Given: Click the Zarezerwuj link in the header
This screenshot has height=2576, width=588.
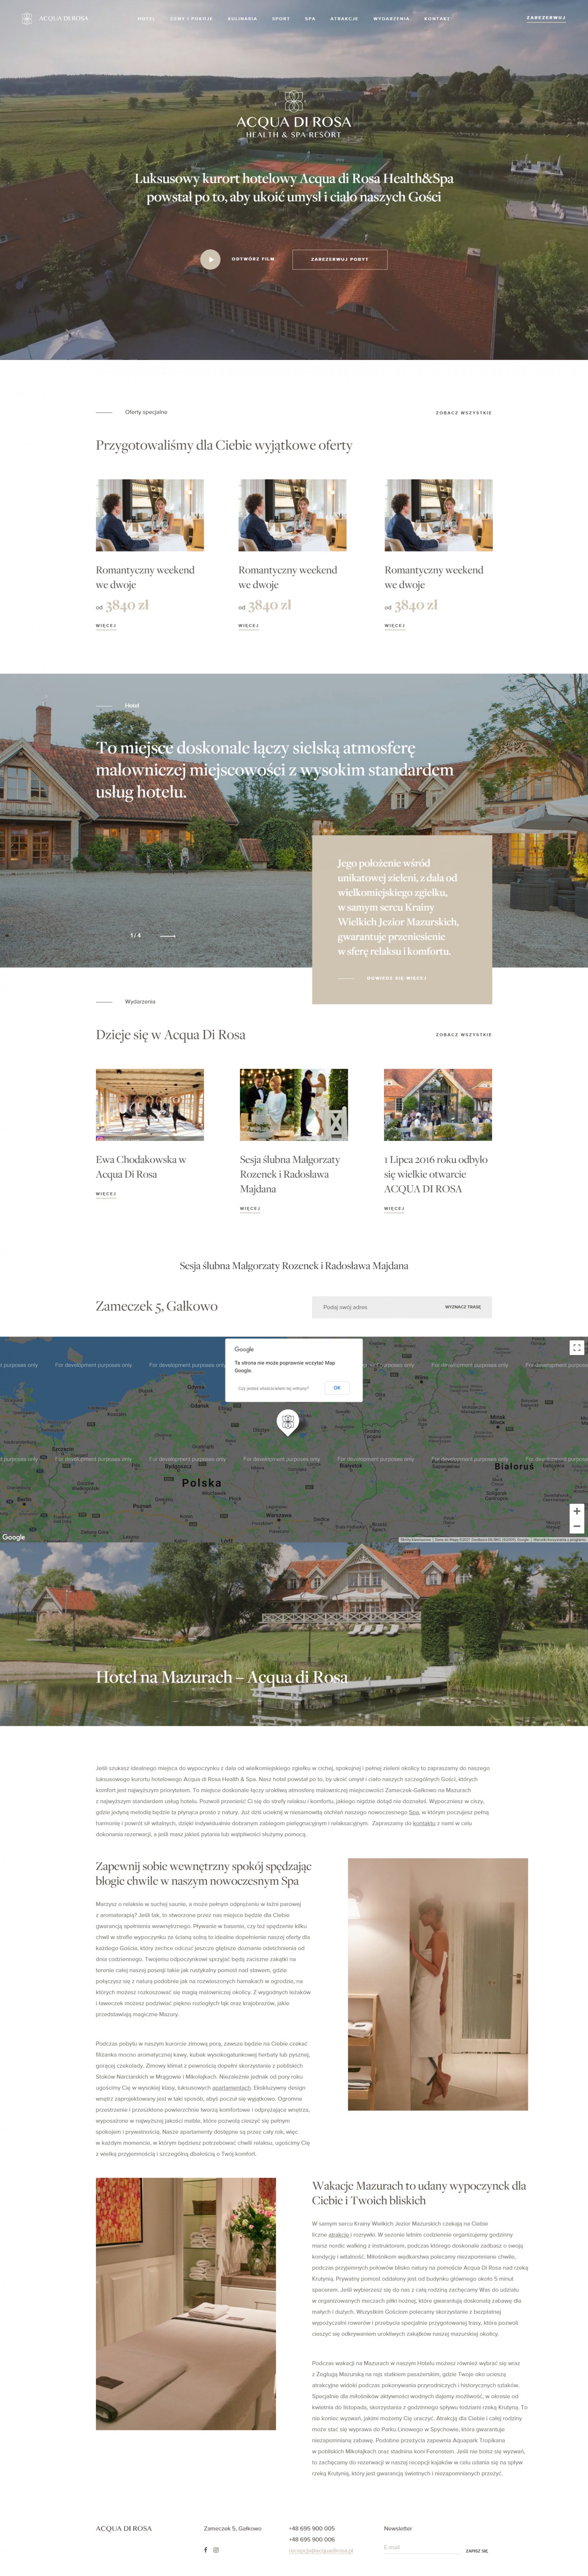Looking at the screenshot, I should [546, 18].
